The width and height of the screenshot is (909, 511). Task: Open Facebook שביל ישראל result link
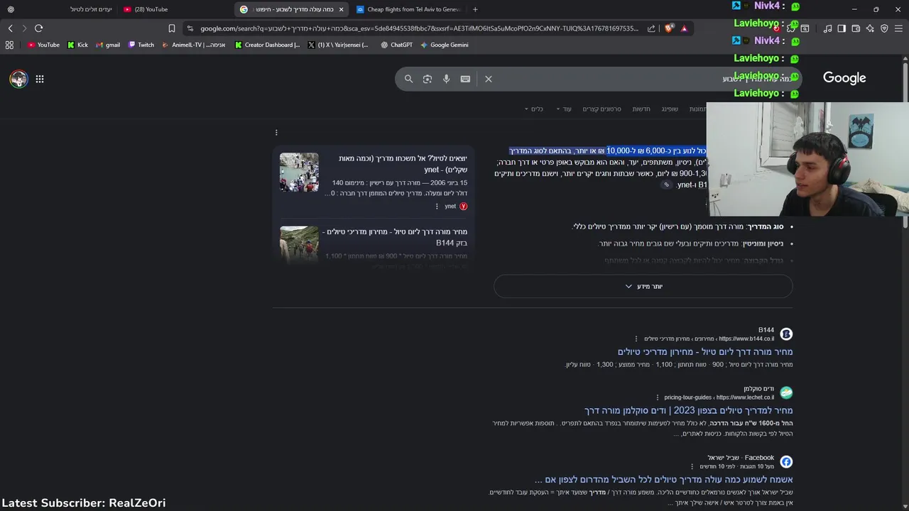663,480
